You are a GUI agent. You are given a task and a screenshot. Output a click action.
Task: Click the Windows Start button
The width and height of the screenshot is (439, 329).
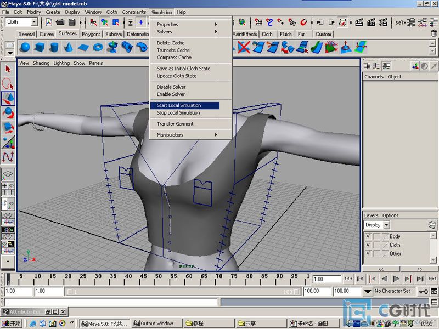click(x=12, y=324)
